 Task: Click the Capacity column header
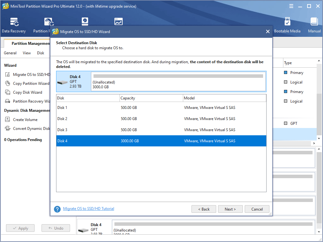(x=151, y=98)
